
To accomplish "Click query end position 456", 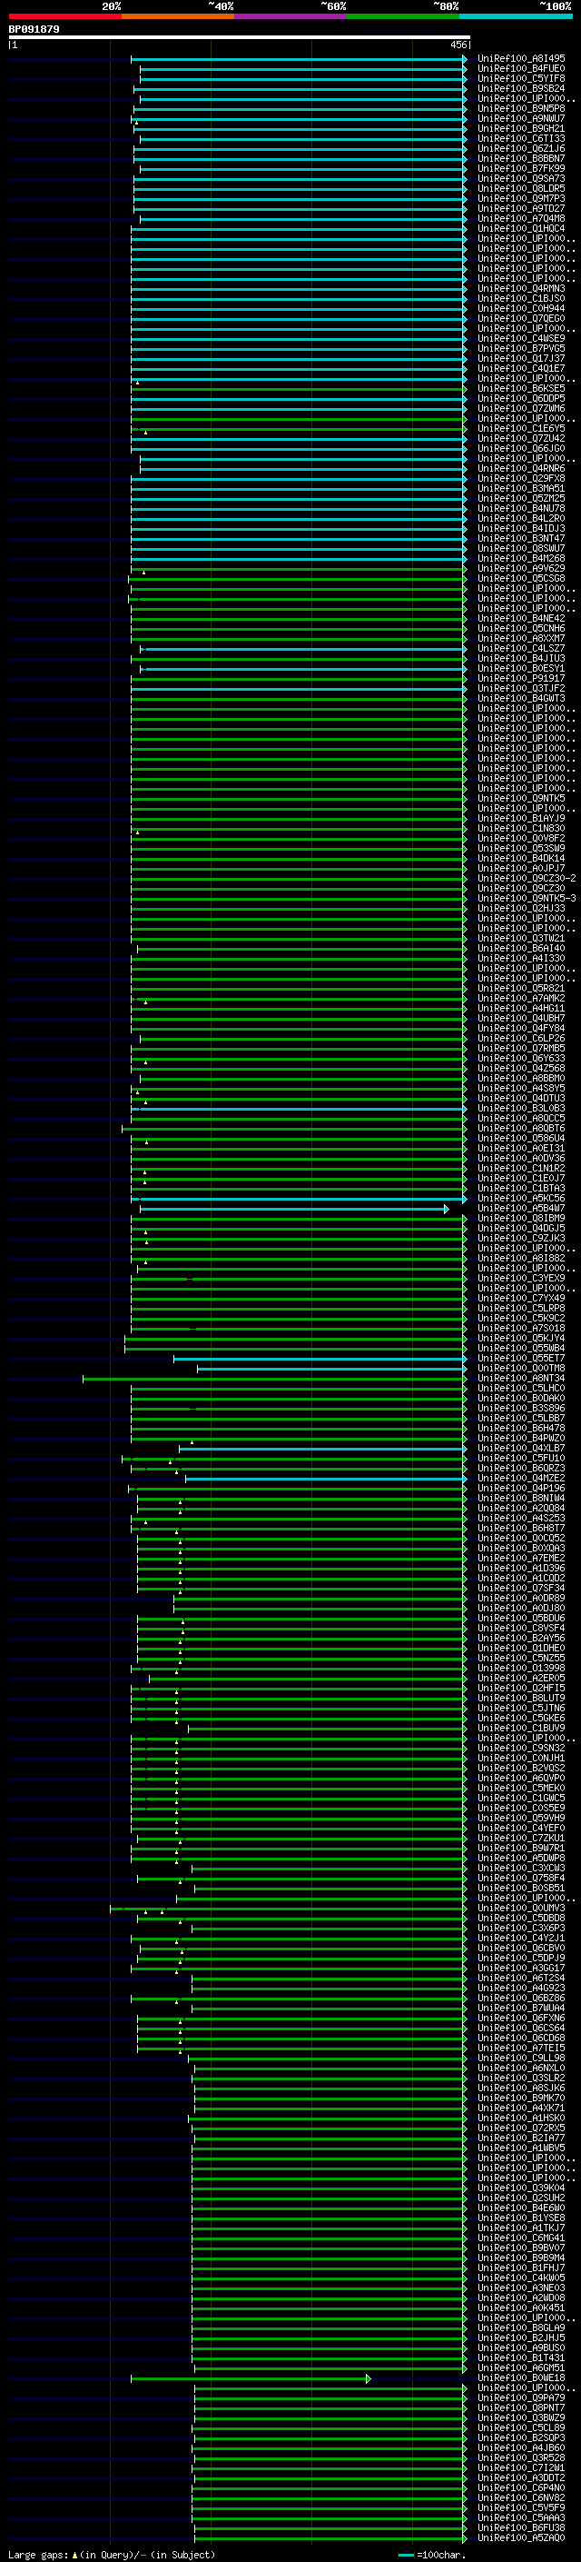I will 458,45.
